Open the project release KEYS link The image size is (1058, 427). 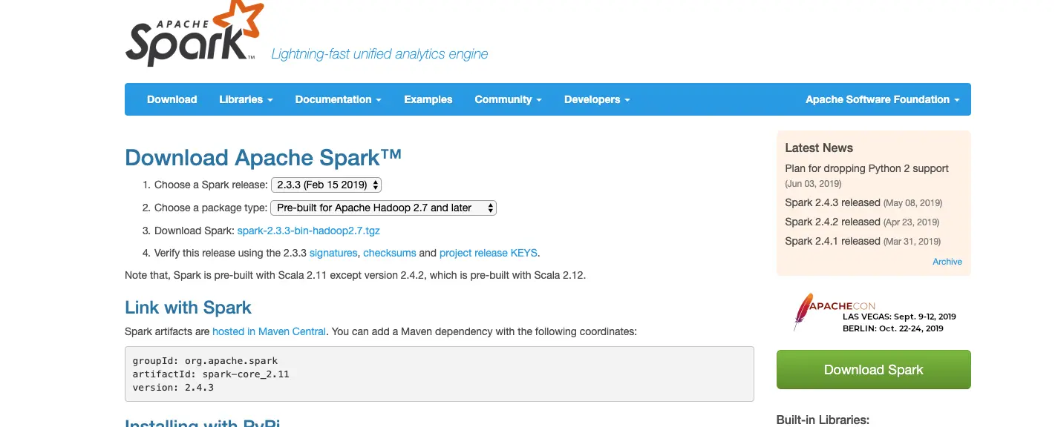pyautogui.click(x=489, y=253)
